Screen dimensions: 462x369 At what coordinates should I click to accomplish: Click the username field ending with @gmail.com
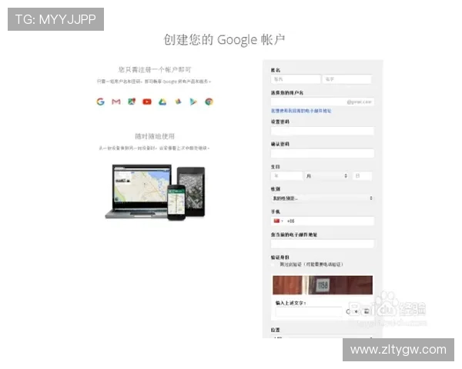tap(323, 101)
